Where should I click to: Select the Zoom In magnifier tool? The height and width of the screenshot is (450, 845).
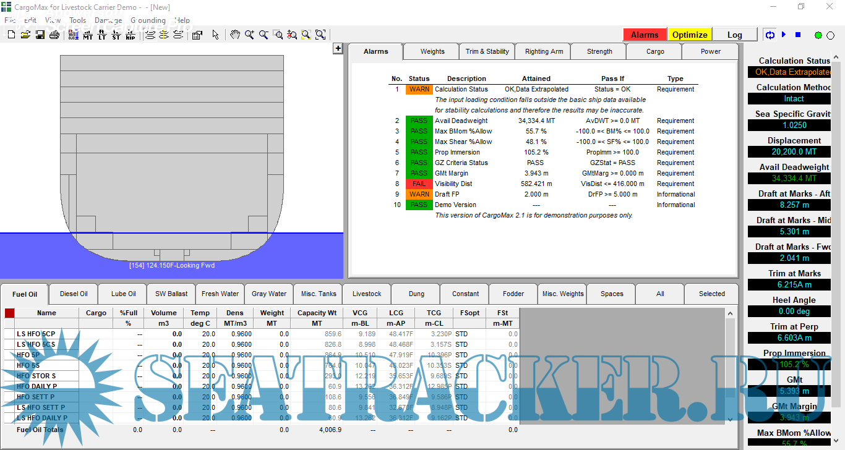[249, 35]
